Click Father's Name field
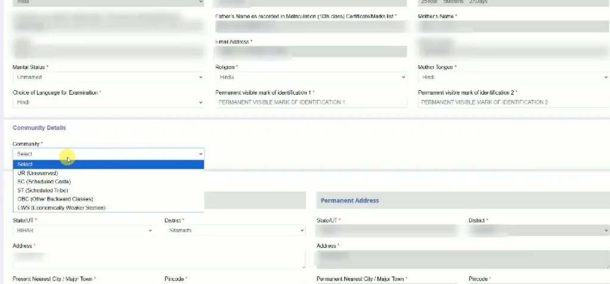The height and width of the screenshot is (284, 610). click(x=311, y=26)
